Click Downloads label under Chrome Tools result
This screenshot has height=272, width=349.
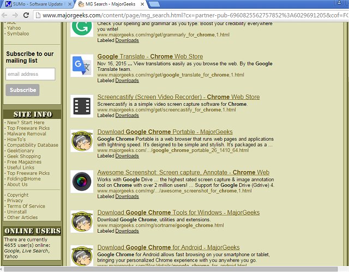[127, 231]
